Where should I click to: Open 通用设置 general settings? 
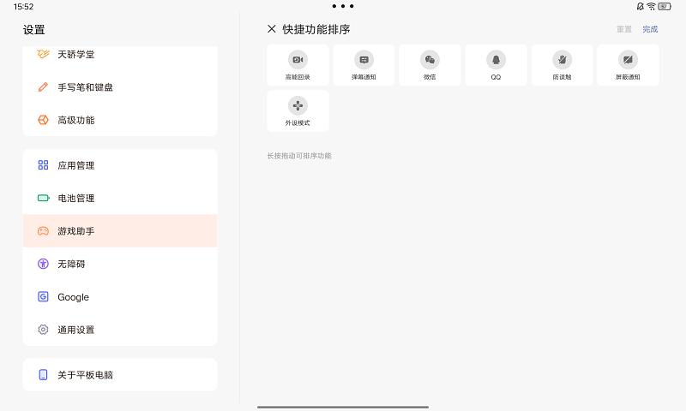click(120, 330)
